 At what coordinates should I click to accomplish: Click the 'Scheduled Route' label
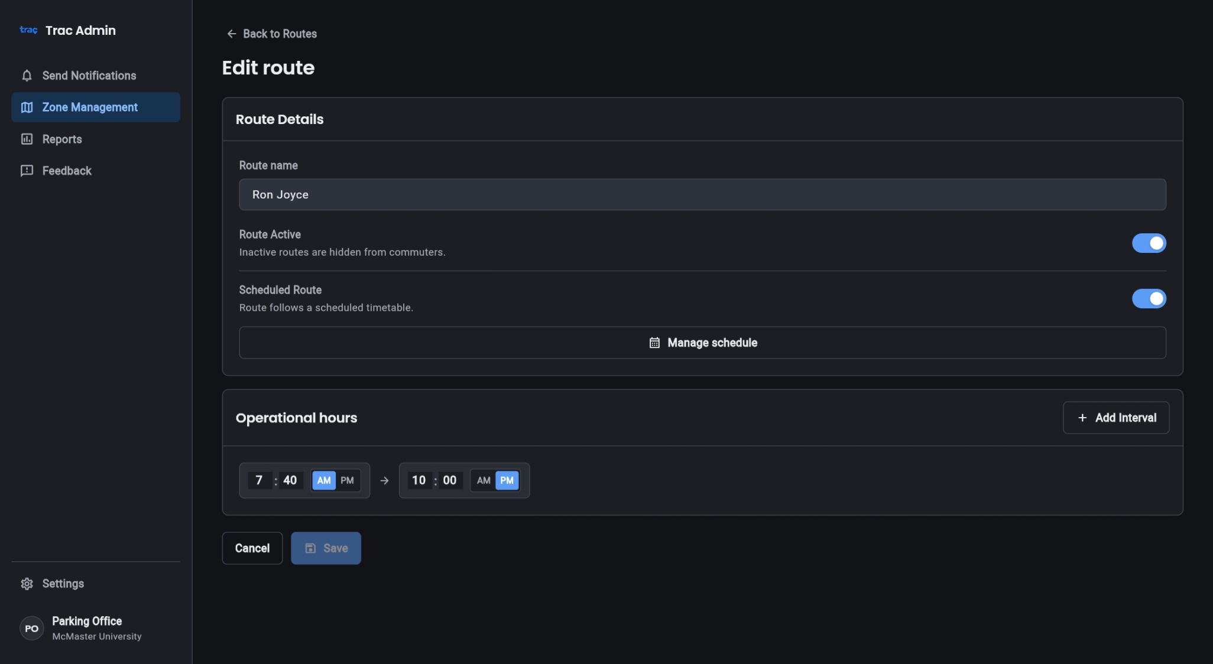coord(280,290)
